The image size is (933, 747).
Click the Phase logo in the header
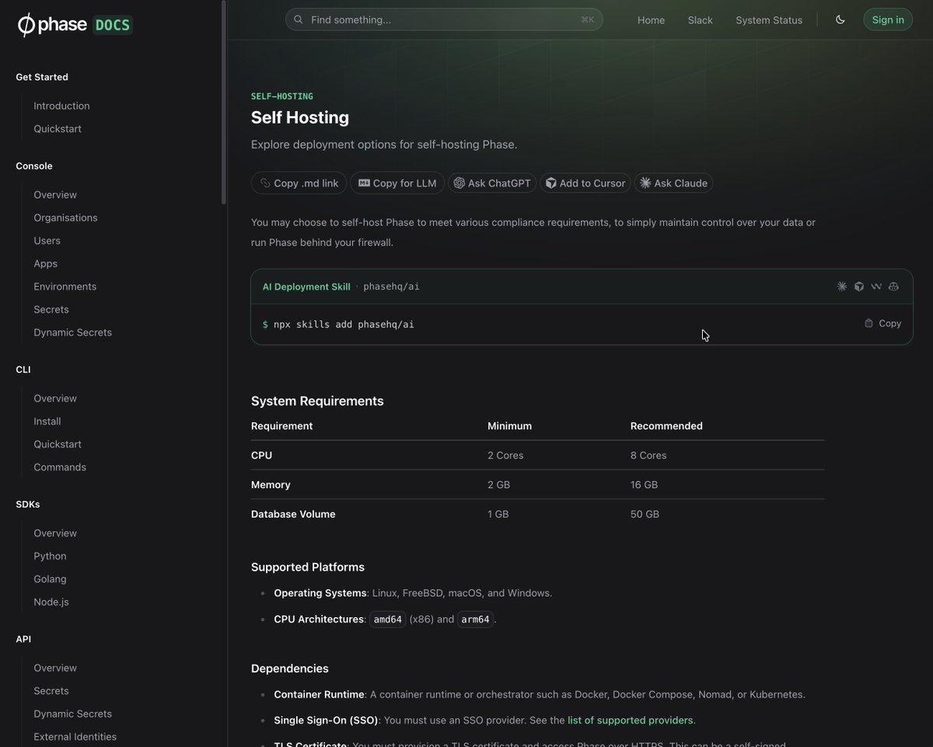click(x=75, y=25)
